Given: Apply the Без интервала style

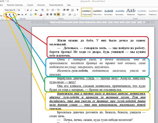Looking at the screenshot, I should (98, 12).
